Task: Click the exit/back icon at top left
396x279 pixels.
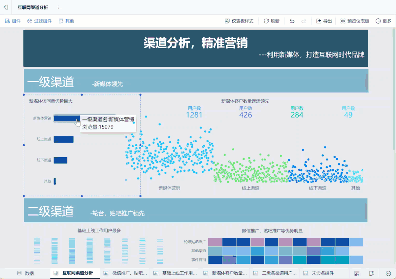Action: click(x=6, y=7)
